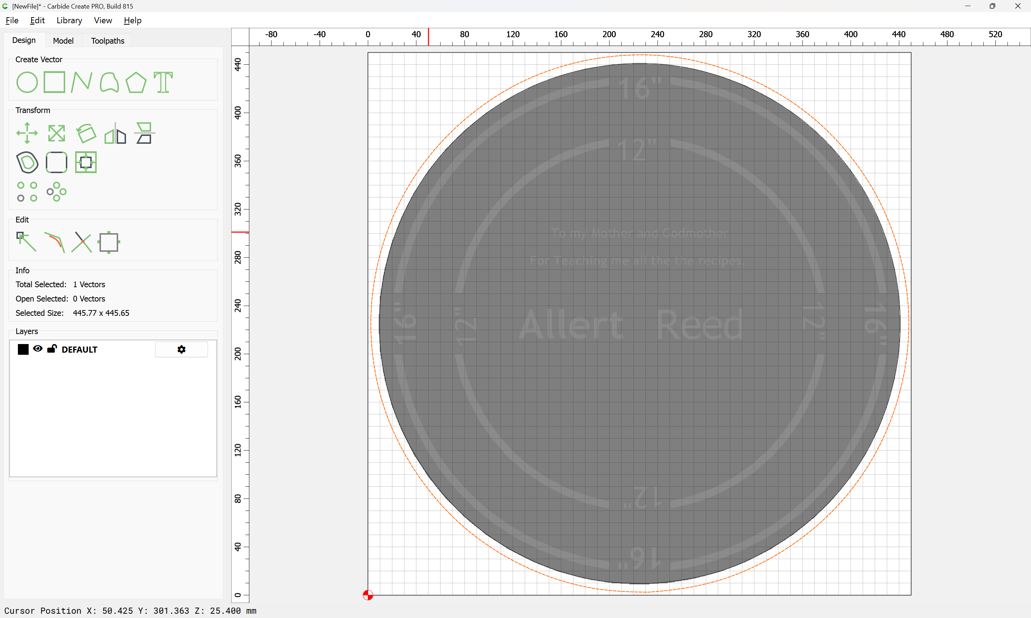Open the Library menu

coord(69,20)
